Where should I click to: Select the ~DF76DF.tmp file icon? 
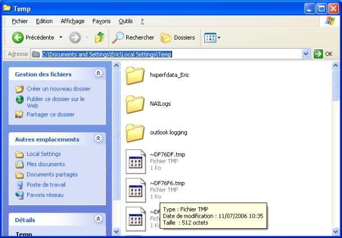pos(136,161)
